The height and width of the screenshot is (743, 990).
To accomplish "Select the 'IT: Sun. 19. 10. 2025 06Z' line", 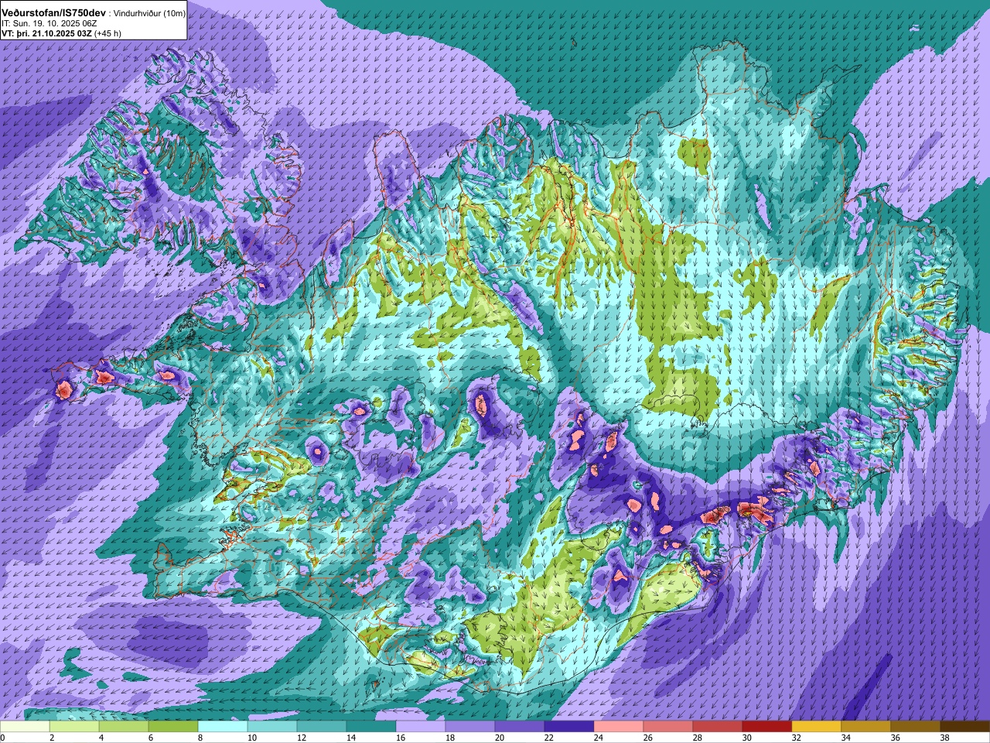I will (49, 24).
